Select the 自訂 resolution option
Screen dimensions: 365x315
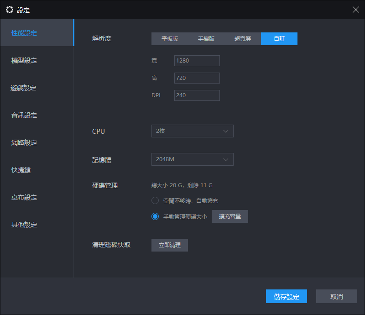[x=279, y=39]
